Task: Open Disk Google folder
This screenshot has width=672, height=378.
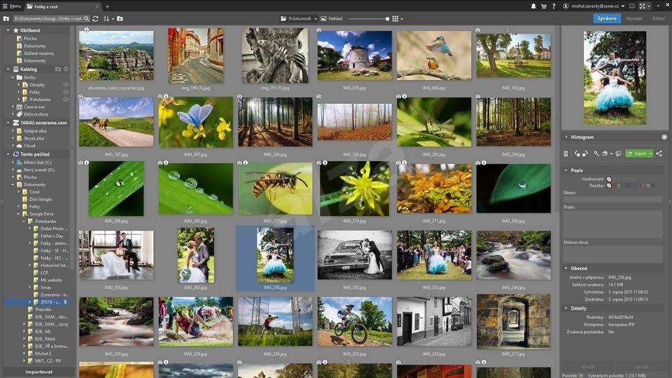Action: click(x=40, y=199)
